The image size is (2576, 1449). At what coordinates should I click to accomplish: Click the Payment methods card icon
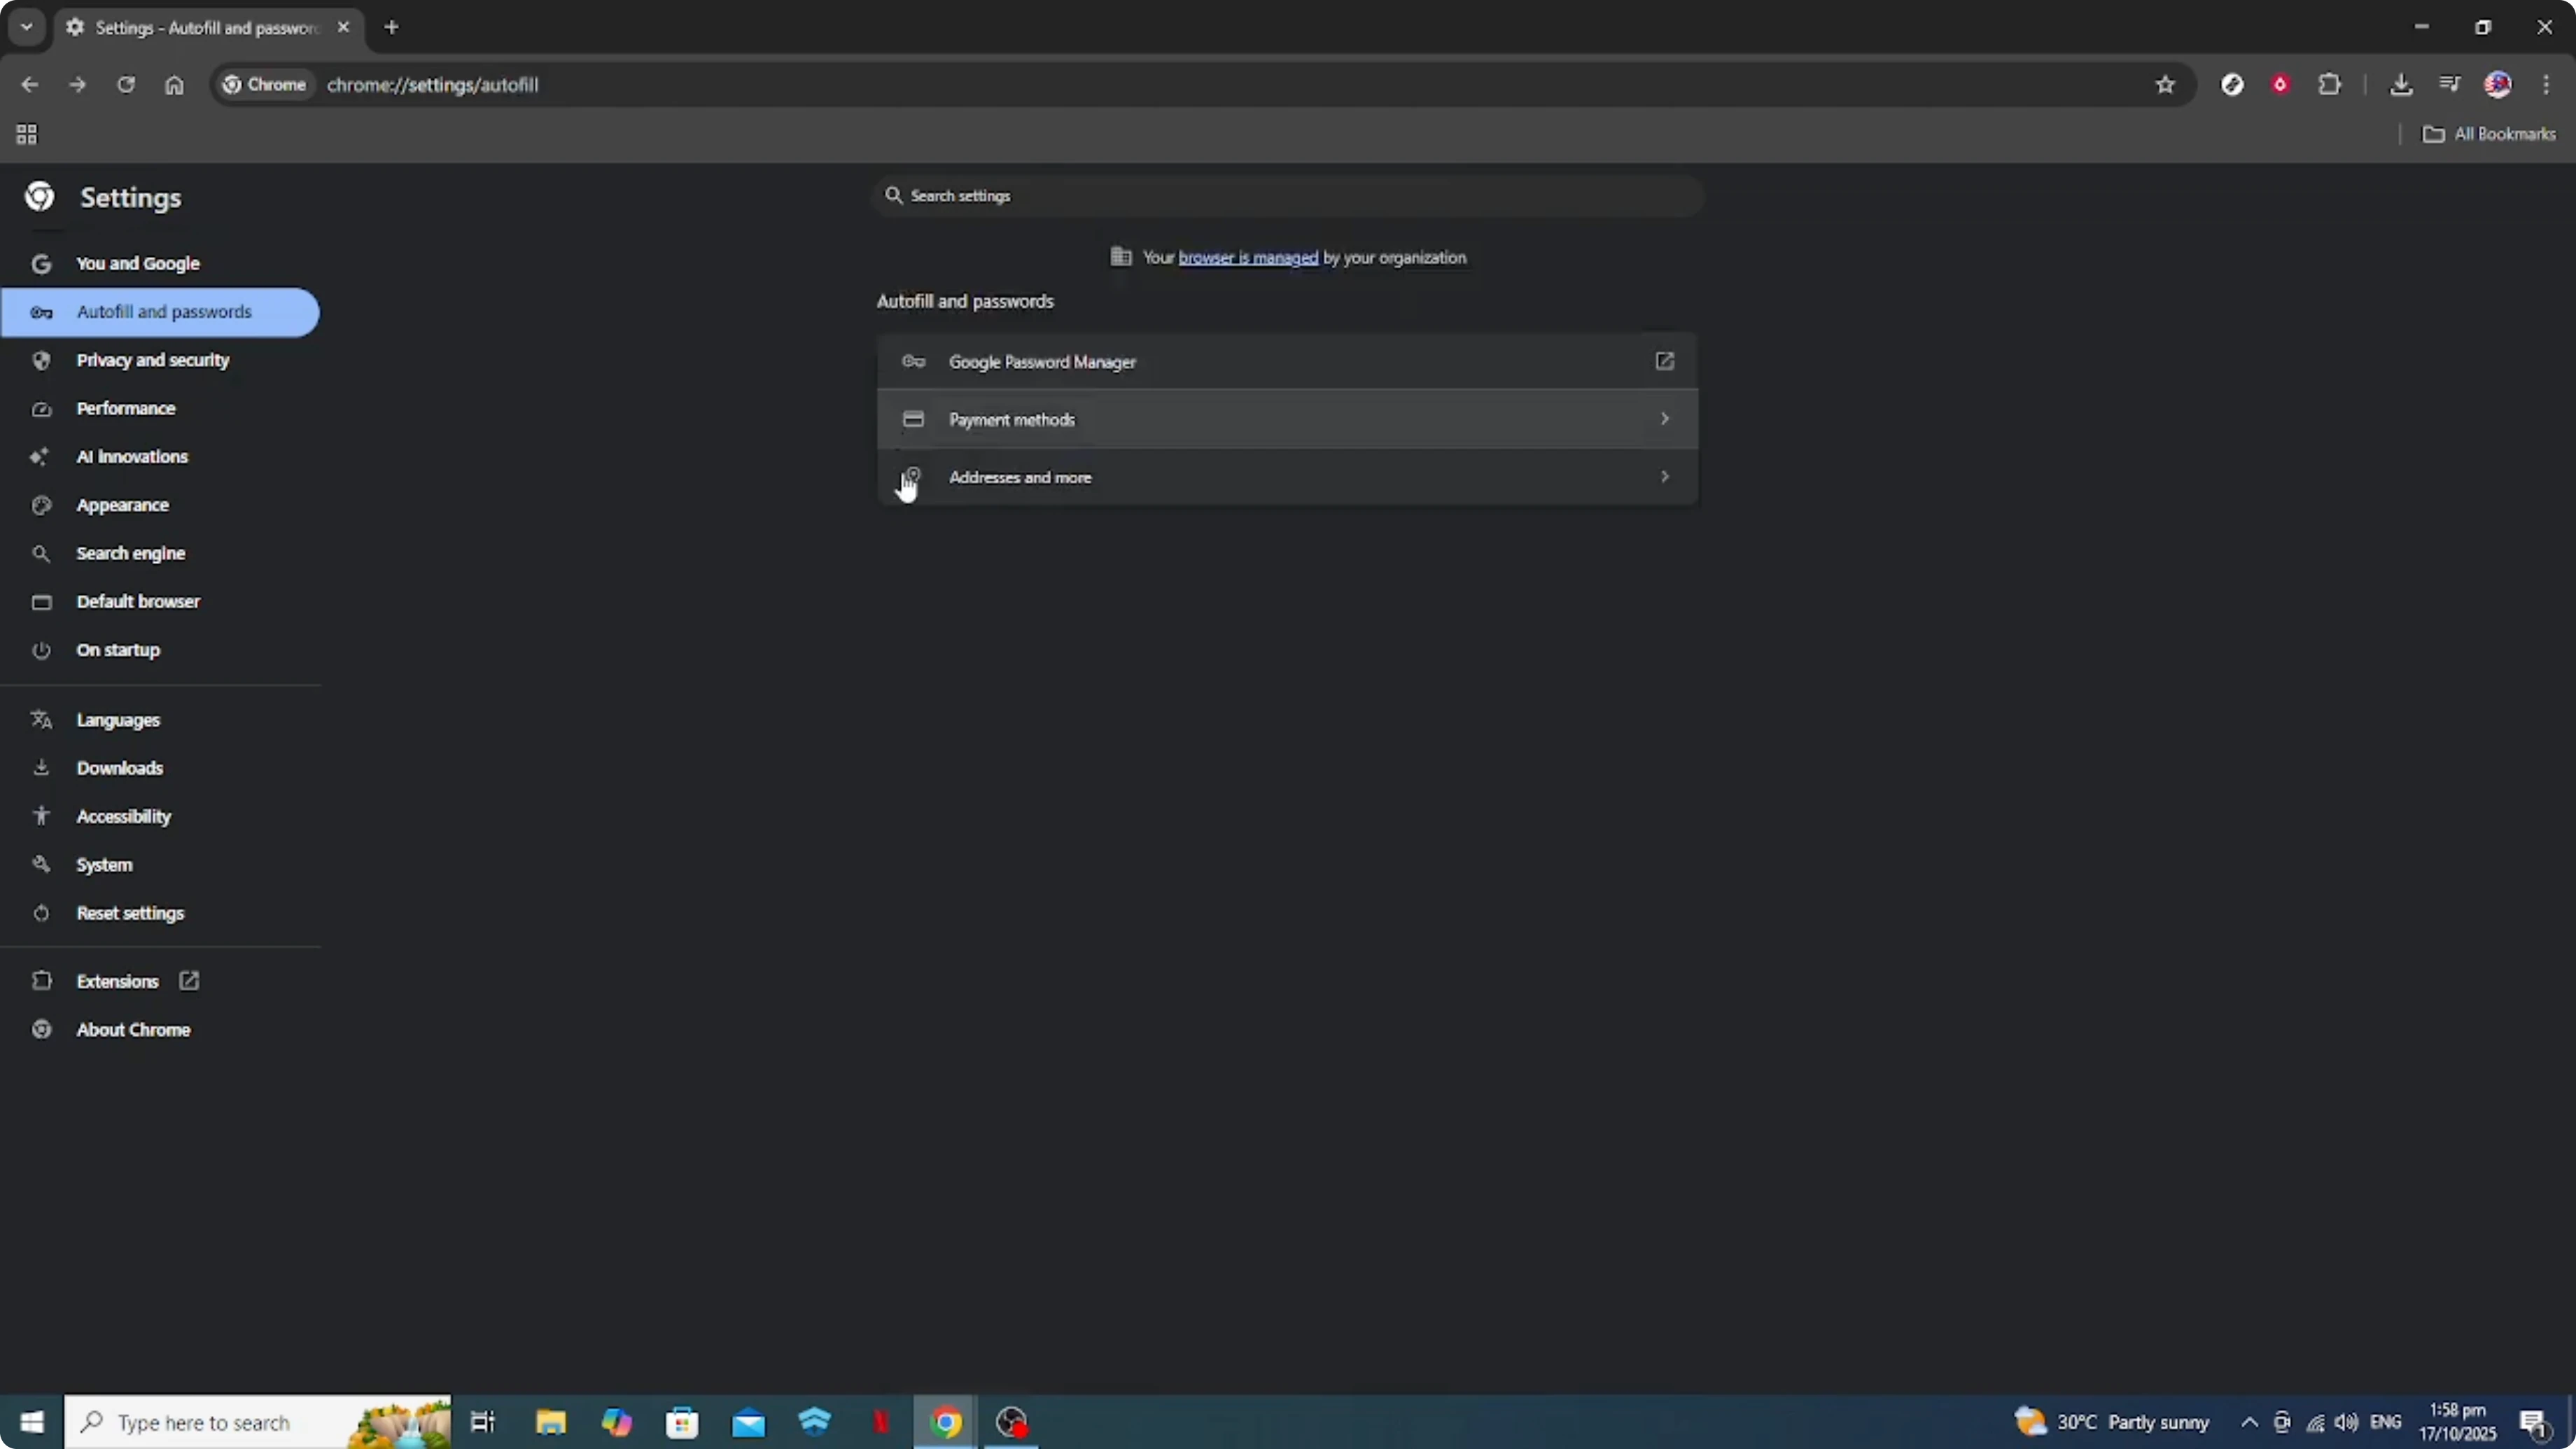913,419
